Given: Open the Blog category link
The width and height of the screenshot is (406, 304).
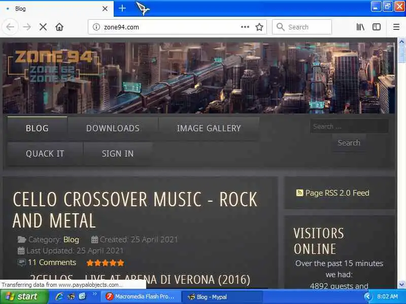Looking at the screenshot, I should point(71,240).
